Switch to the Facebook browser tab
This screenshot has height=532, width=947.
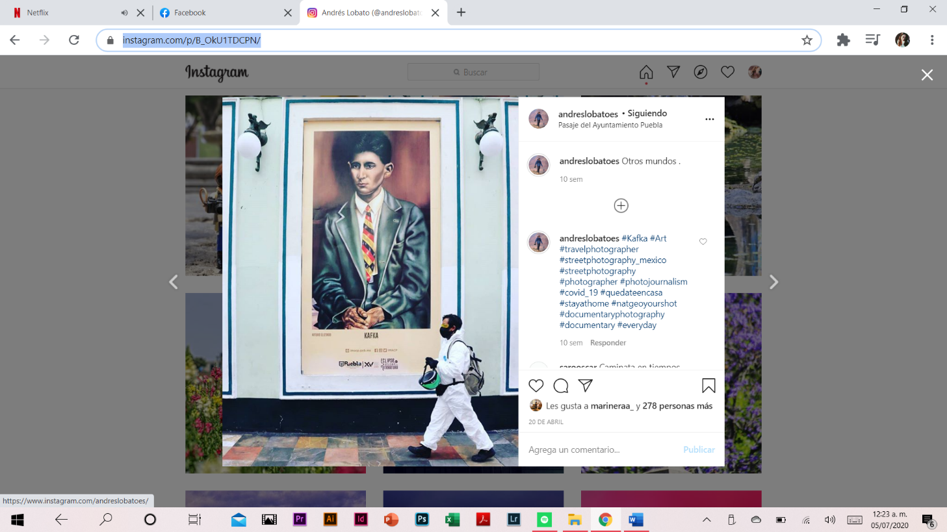(x=225, y=12)
